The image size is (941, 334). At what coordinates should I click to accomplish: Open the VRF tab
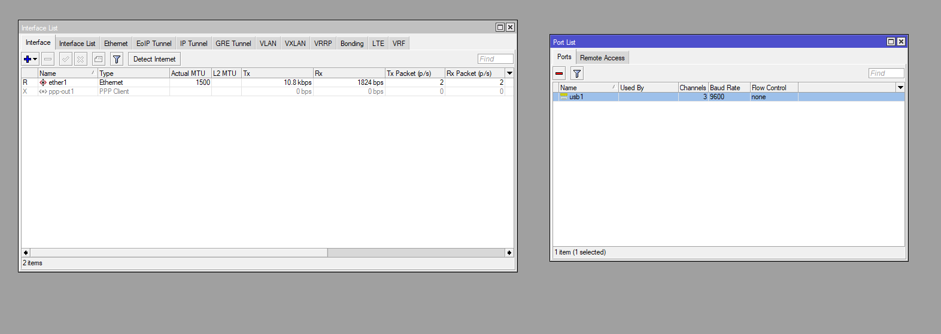pyautogui.click(x=399, y=43)
